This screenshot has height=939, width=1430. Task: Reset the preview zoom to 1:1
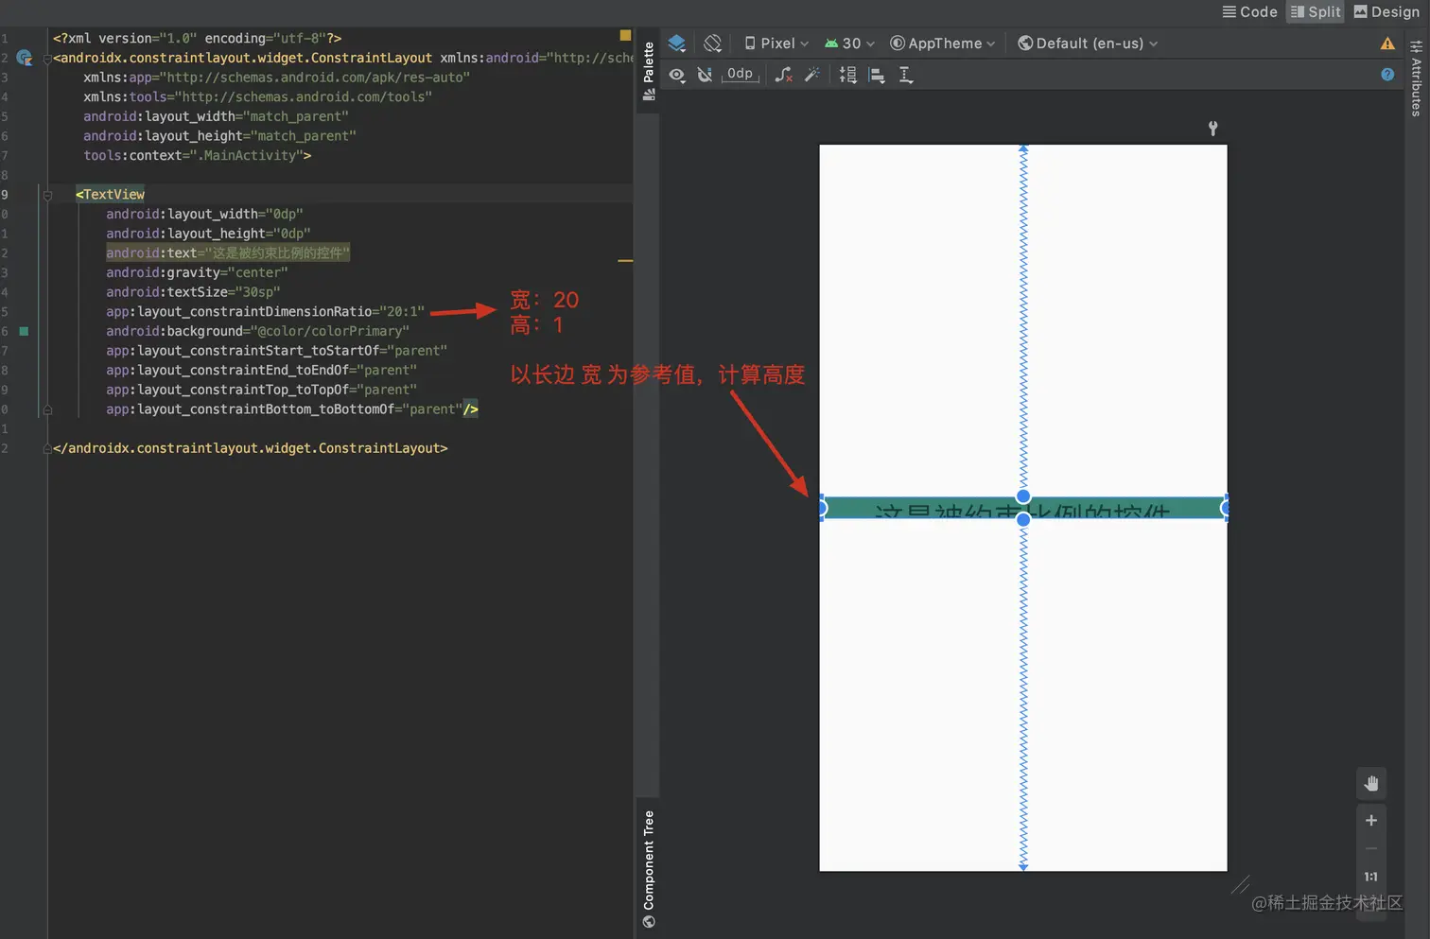click(1371, 877)
